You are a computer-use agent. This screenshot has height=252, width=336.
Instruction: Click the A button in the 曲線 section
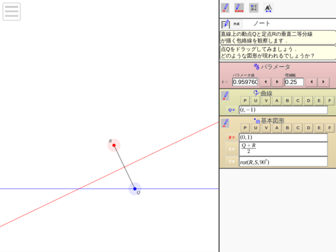pos(277,100)
